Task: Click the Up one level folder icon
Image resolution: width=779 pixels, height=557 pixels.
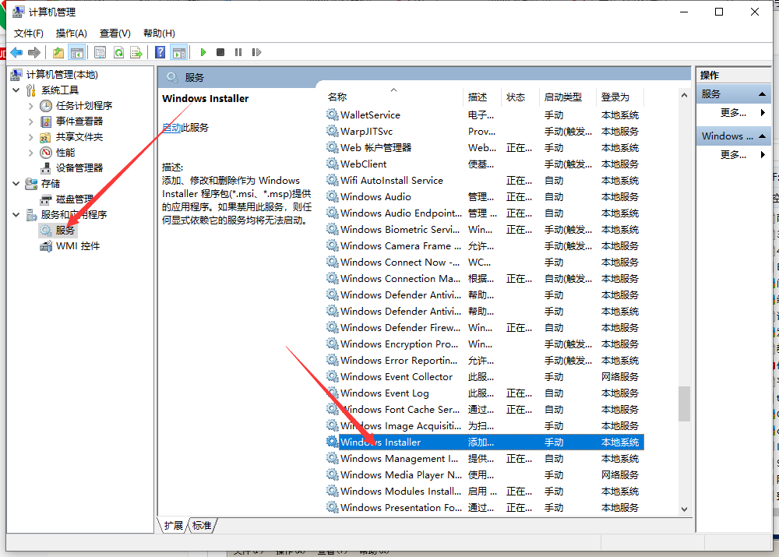Action: [58, 52]
